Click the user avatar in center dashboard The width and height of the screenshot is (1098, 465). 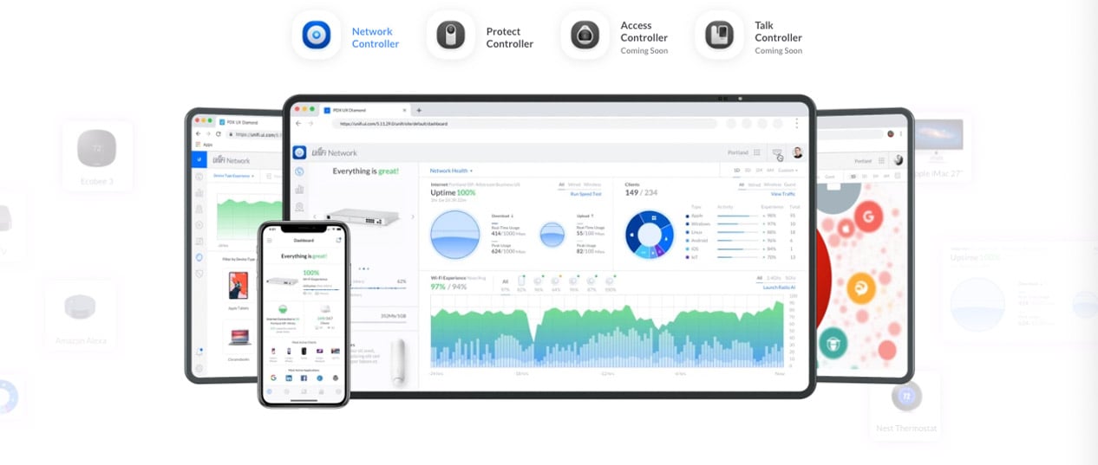tap(798, 152)
